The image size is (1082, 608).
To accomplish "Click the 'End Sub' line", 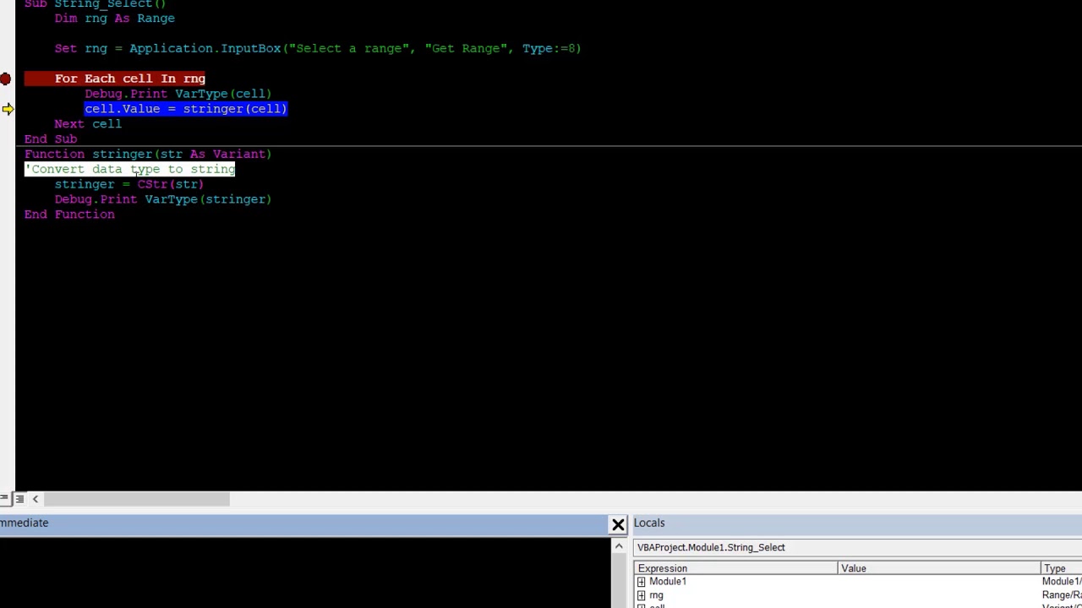I will (51, 139).
